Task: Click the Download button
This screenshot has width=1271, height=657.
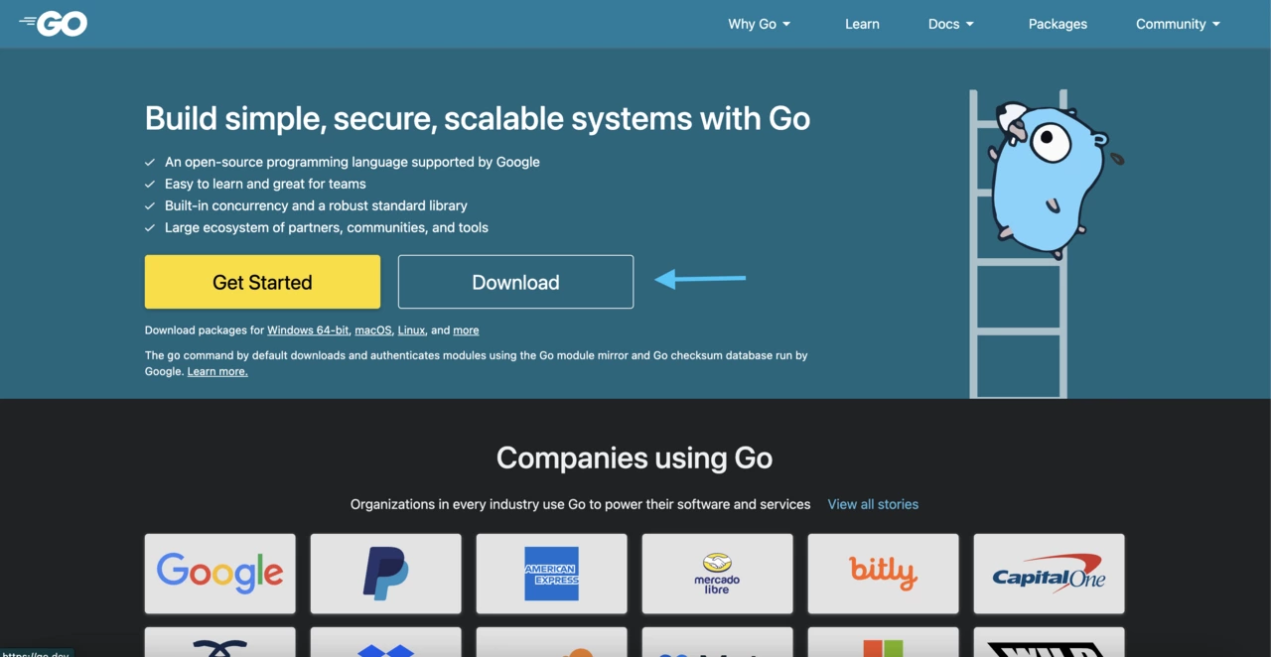Action: (x=515, y=282)
